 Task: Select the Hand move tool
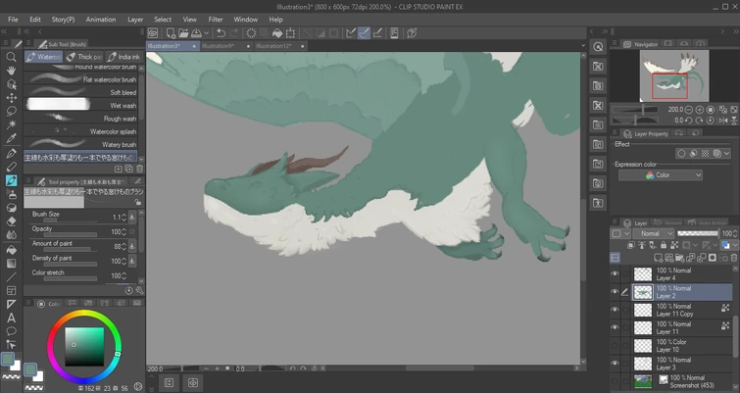coord(12,71)
